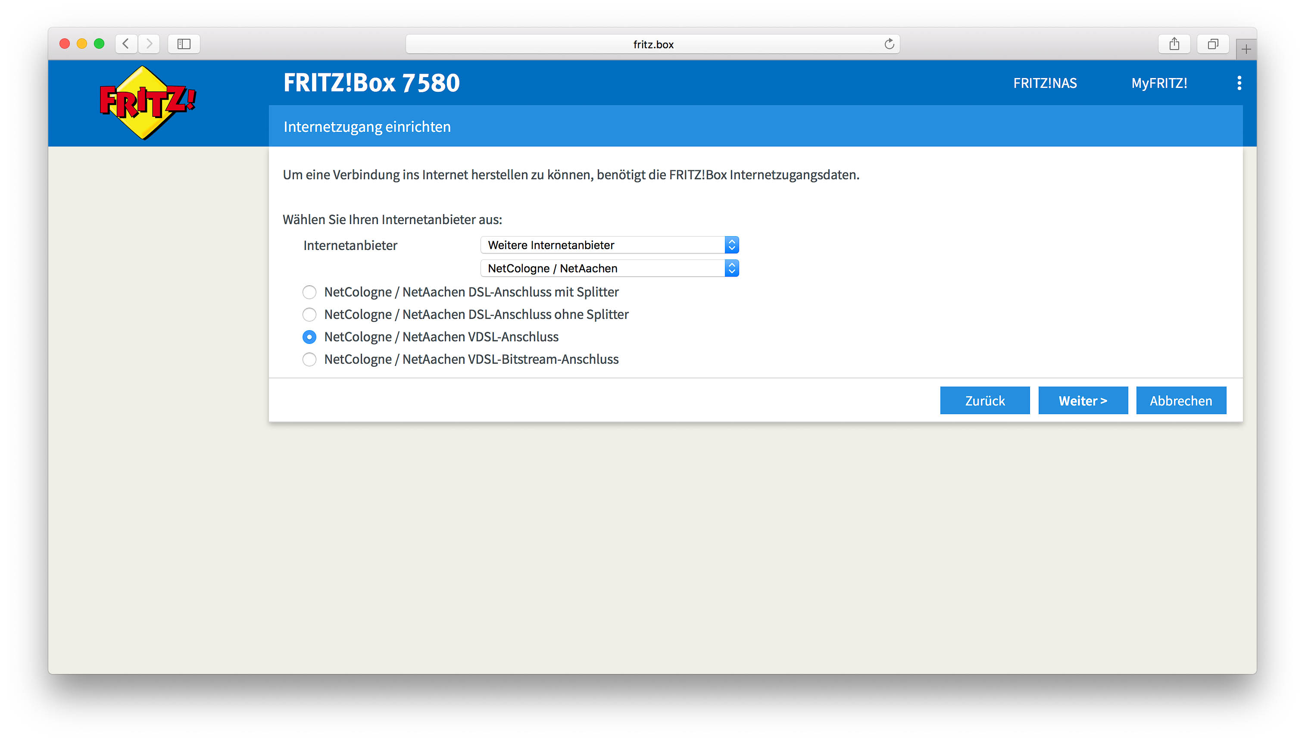1305x743 pixels.
Task: Click the FRITZ!Box 7580 title
Action: [x=372, y=83]
